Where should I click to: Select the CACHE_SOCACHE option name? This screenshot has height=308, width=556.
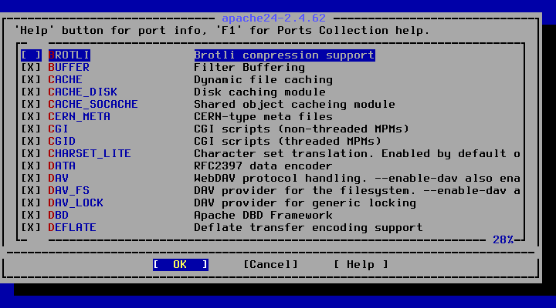[93, 104]
